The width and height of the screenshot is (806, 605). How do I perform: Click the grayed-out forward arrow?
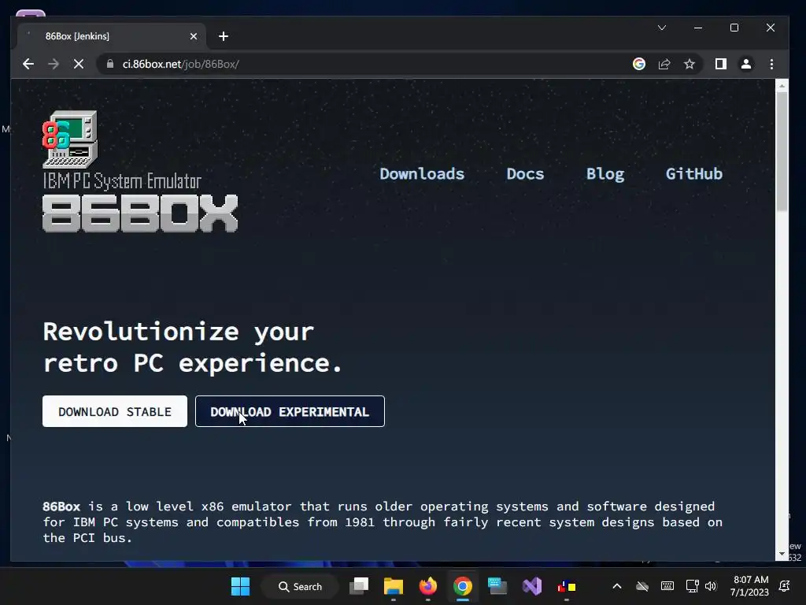click(54, 64)
